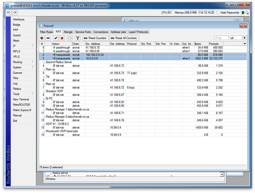Open MPLS menu item
This screenshot has height=193, width=255.
(x=23, y=51)
